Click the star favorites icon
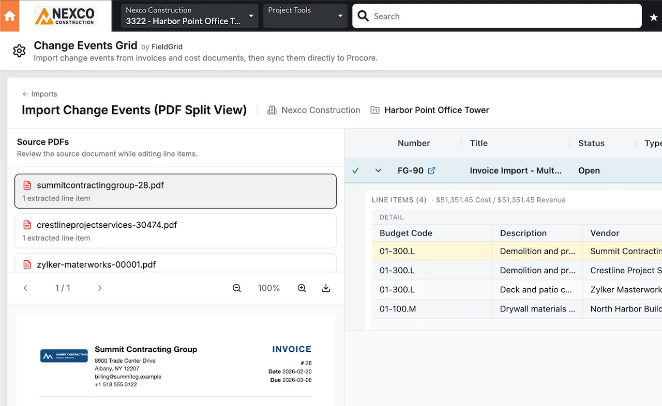 [x=653, y=17]
